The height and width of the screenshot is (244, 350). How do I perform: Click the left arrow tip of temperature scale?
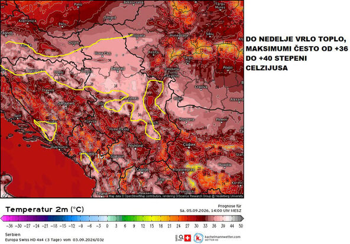click(3, 219)
